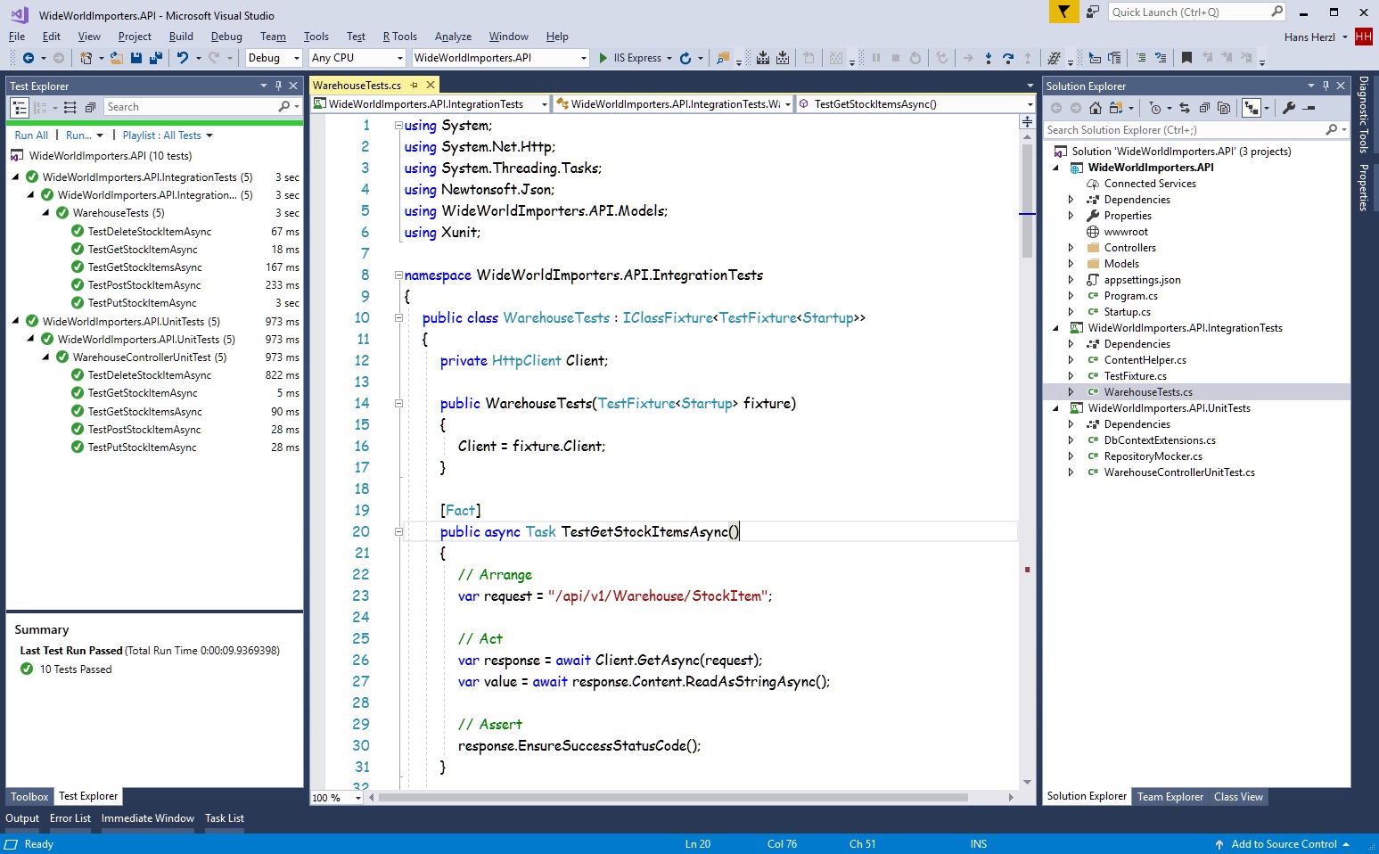Viewport: 1379px width, 854px height.
Task: Click the Undo icon in toolbar
Action: click(183, 58)
